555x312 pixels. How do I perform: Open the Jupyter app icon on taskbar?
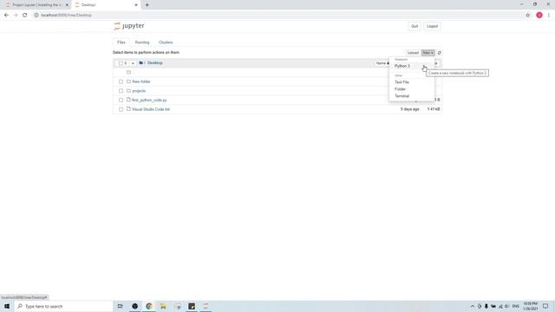206,306
